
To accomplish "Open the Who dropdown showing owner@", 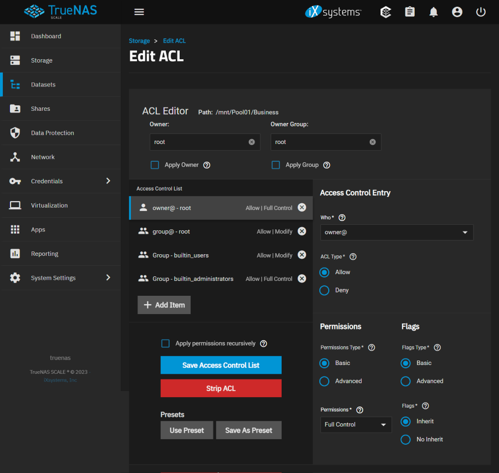I will click(396, 232).
